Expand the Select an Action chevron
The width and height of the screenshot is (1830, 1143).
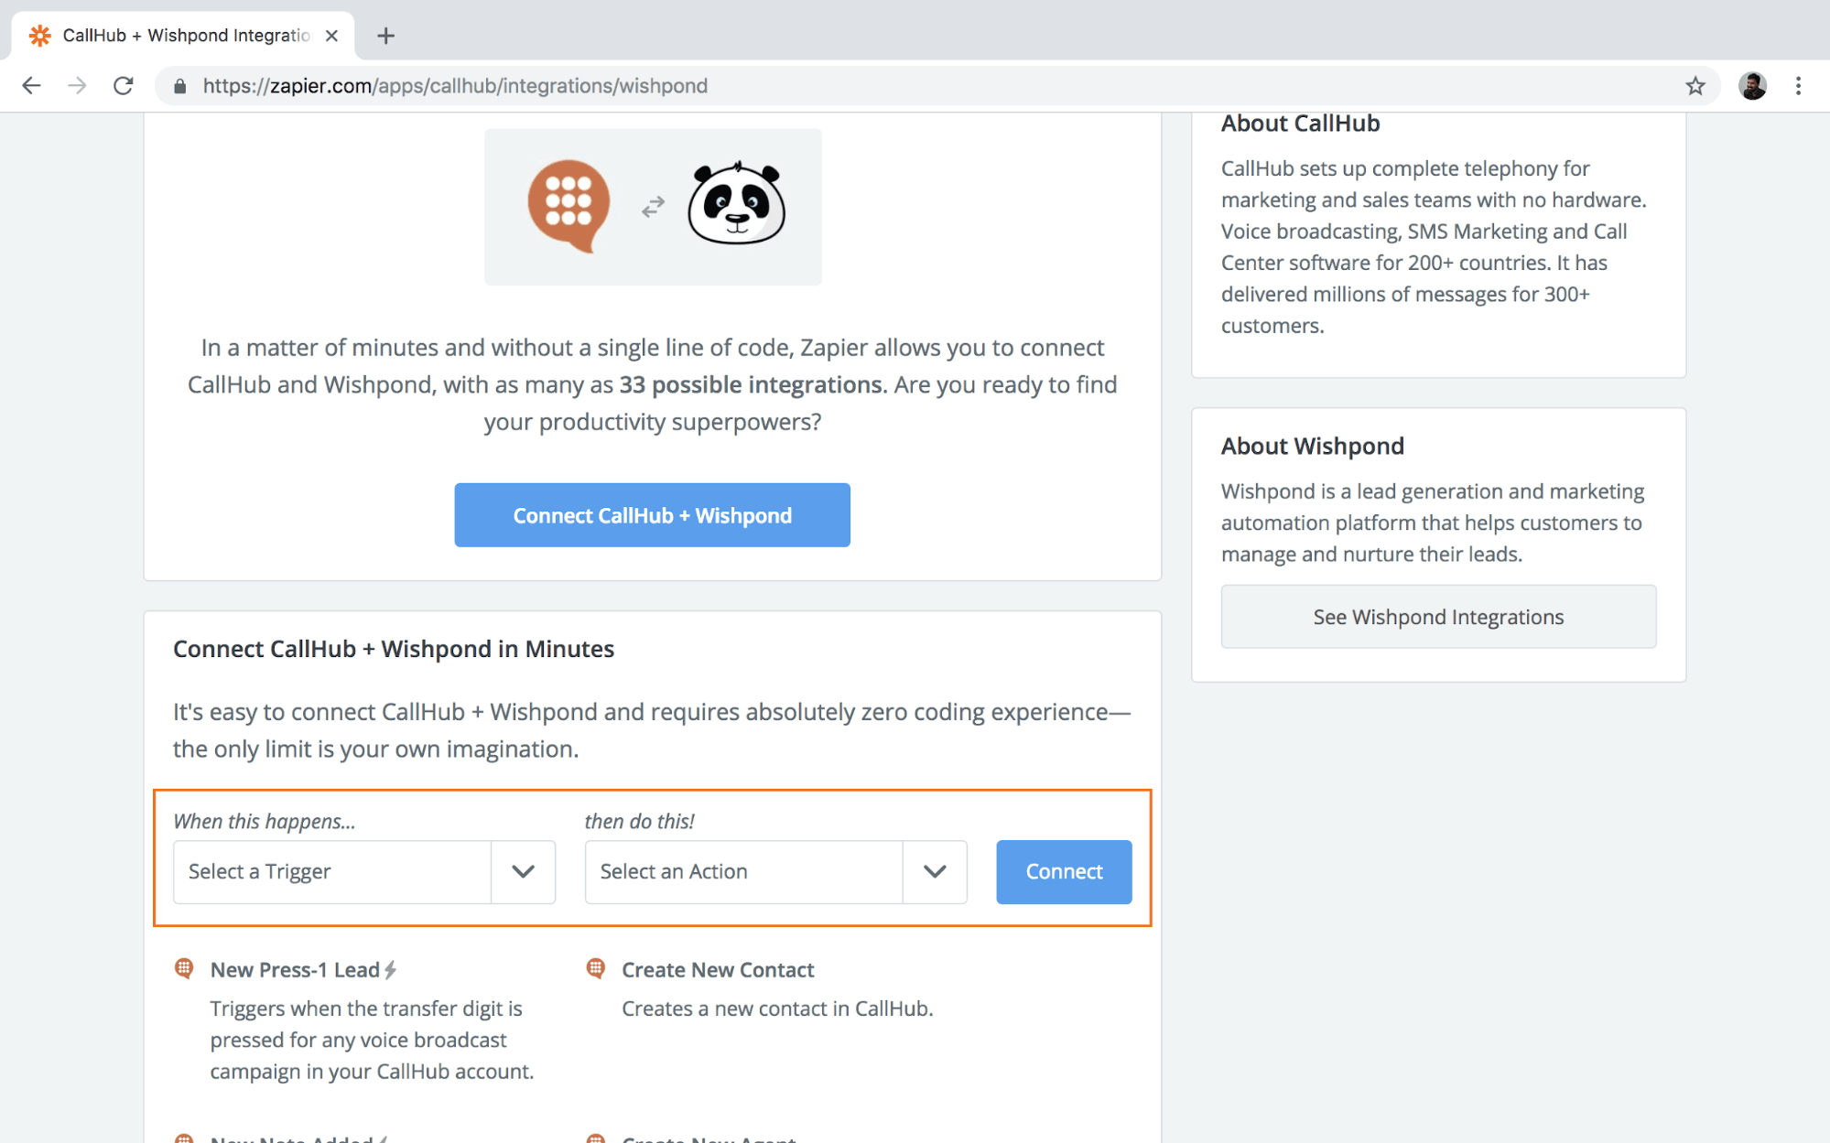coord(935,871)
